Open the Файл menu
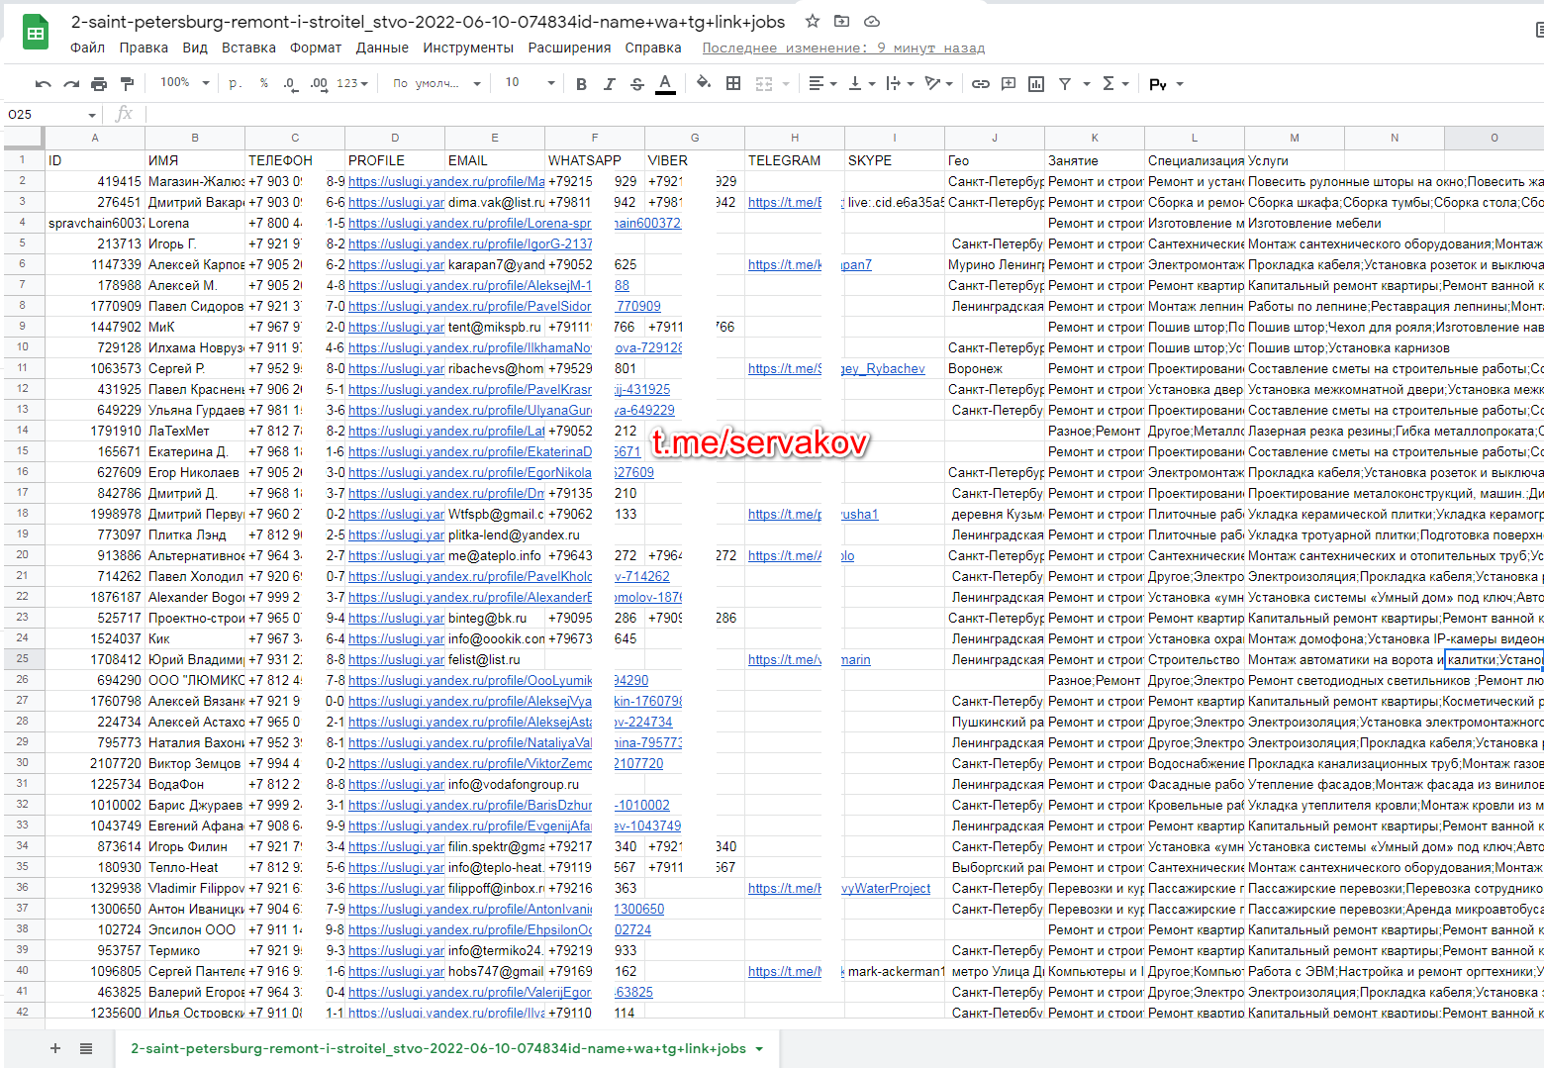 click(87, 48)
